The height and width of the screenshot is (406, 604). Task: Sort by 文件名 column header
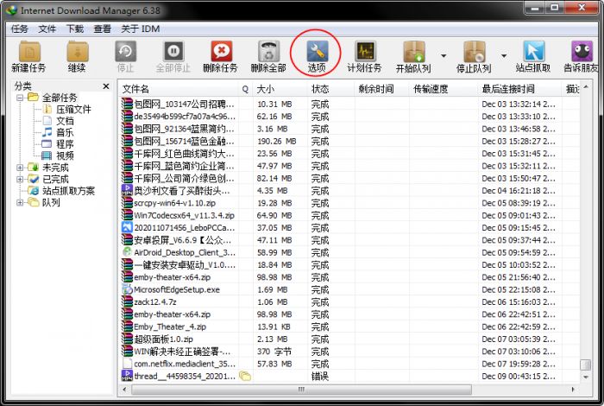pyautogui.click(x=179, y=89)
